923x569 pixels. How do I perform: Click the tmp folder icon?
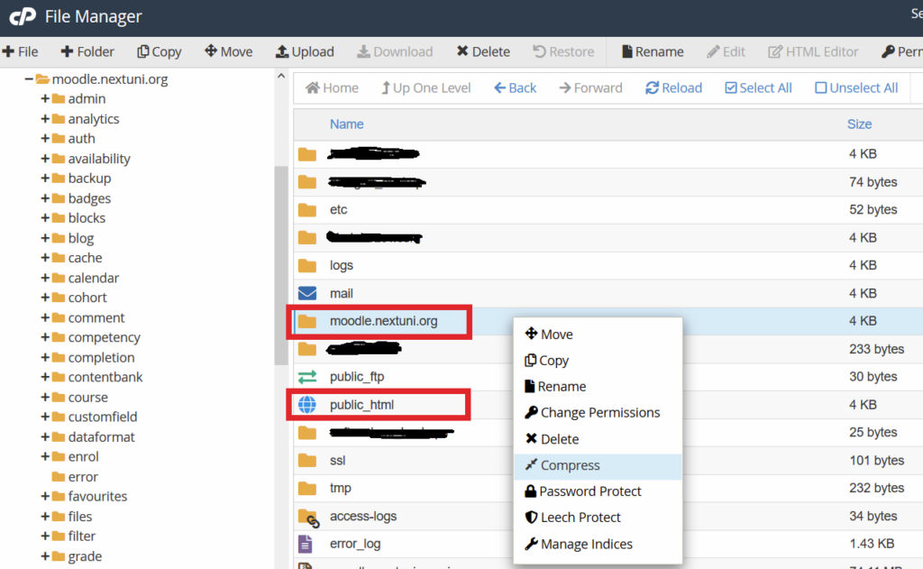tap(306, 488)
